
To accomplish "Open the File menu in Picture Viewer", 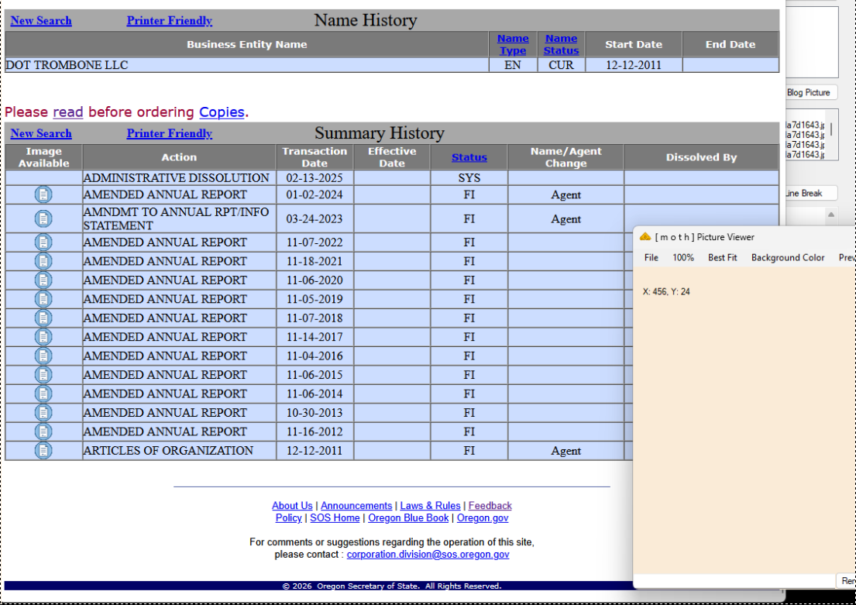I will [651, 257].
